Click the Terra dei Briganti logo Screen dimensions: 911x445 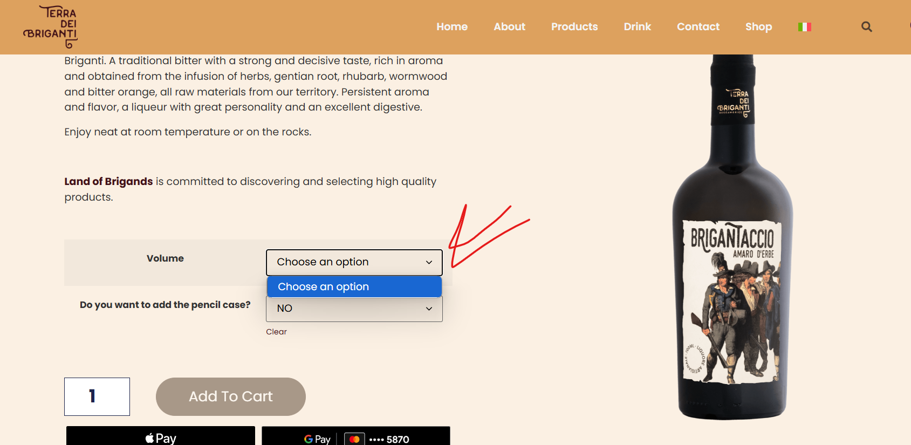click(50, 27)
